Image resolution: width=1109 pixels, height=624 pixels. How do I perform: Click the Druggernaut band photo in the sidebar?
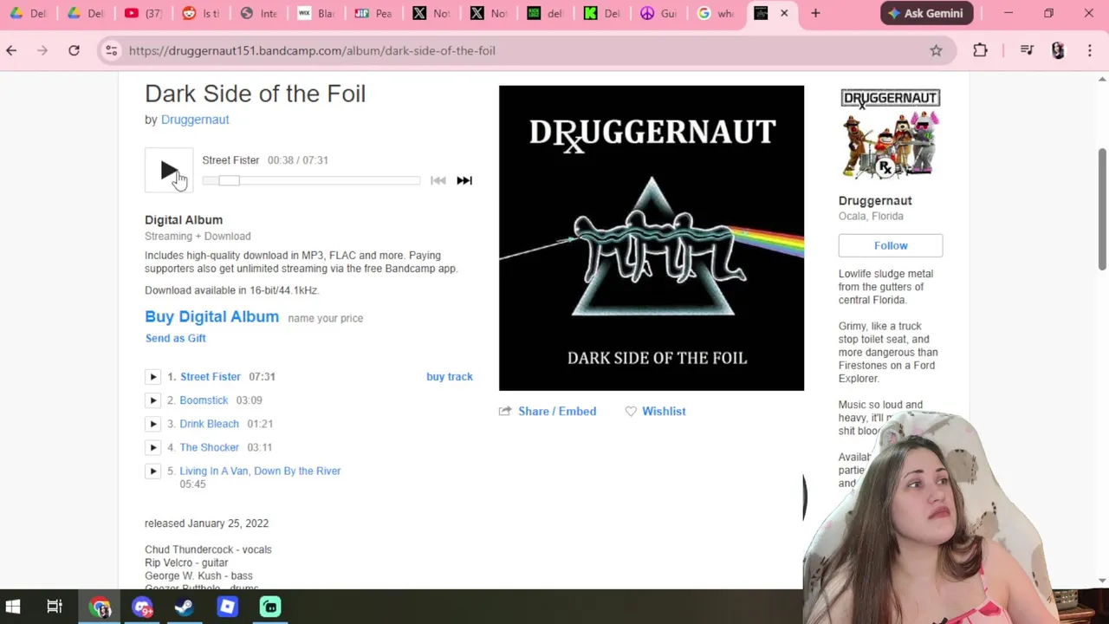(x=891, y=134)
